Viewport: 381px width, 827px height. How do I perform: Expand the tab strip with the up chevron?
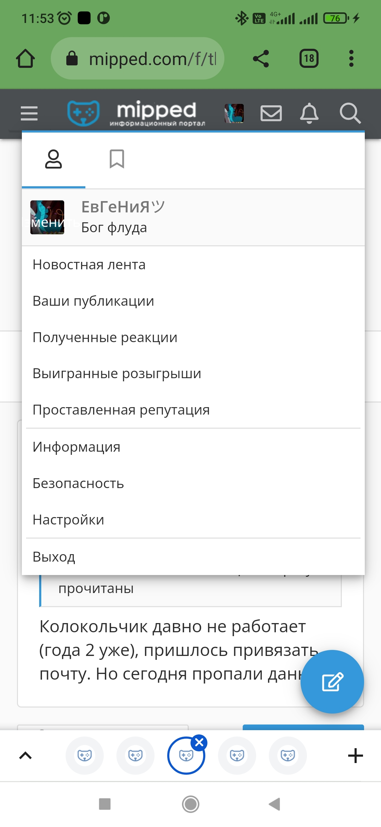click(25, 756)
